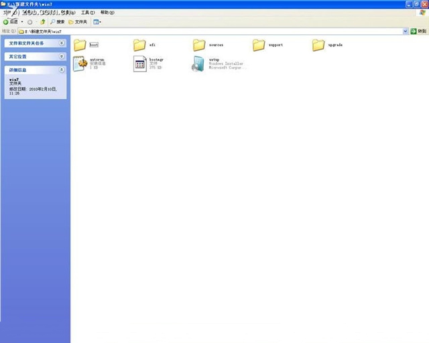Viewport: 429px width, 343px height.
Task: Select the autorun setup information file
Action: [80, 64]
